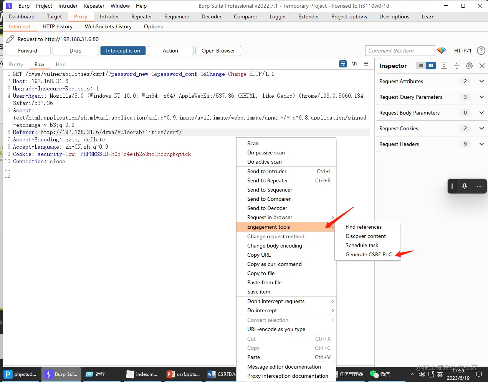Choose Copy as curl command

click(x=286, y=264)
